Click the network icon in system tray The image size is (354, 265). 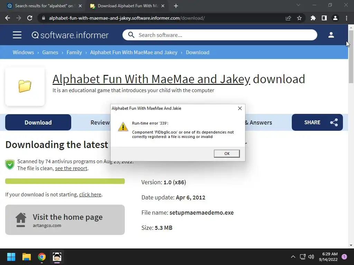302,257
